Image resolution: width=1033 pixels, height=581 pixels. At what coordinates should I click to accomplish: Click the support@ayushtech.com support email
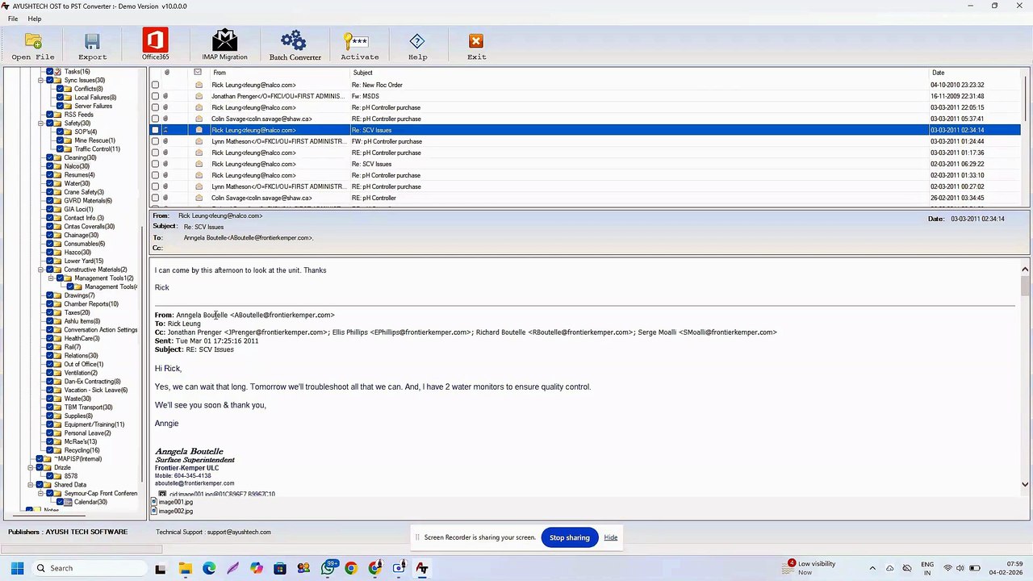click(239, 532)
